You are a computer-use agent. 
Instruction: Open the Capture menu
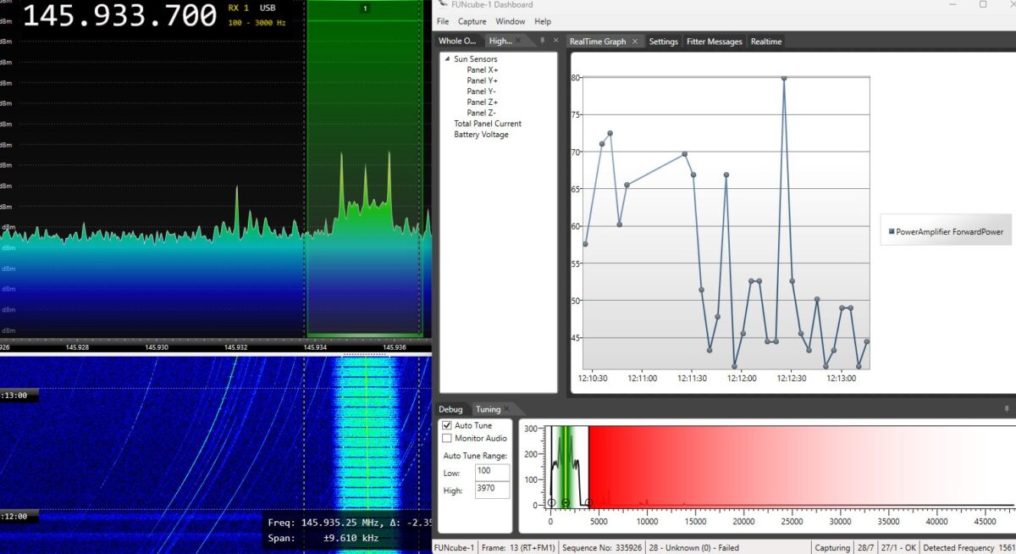click(x=472, y=21)
